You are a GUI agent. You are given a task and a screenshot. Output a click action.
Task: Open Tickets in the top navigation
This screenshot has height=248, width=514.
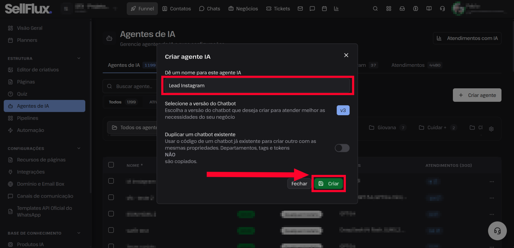click(278, 9)
